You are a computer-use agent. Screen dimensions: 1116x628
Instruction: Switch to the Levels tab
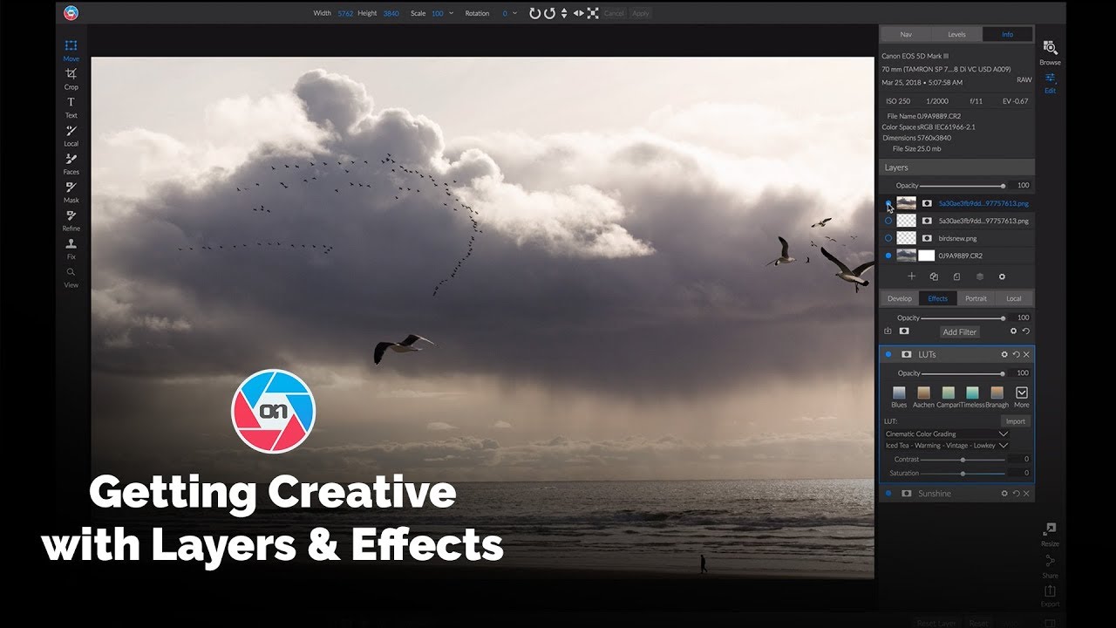(x=956, y=34)
